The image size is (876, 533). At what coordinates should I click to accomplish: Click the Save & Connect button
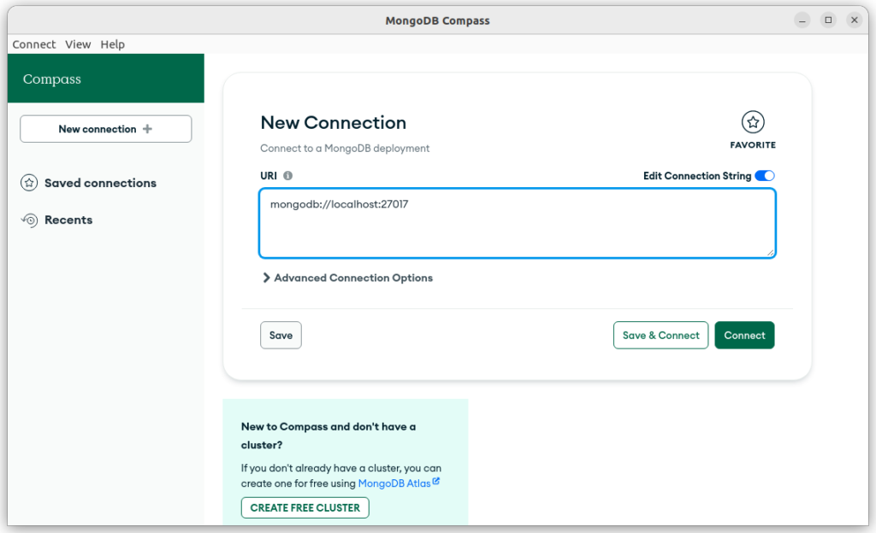click(x=661, y=335)
